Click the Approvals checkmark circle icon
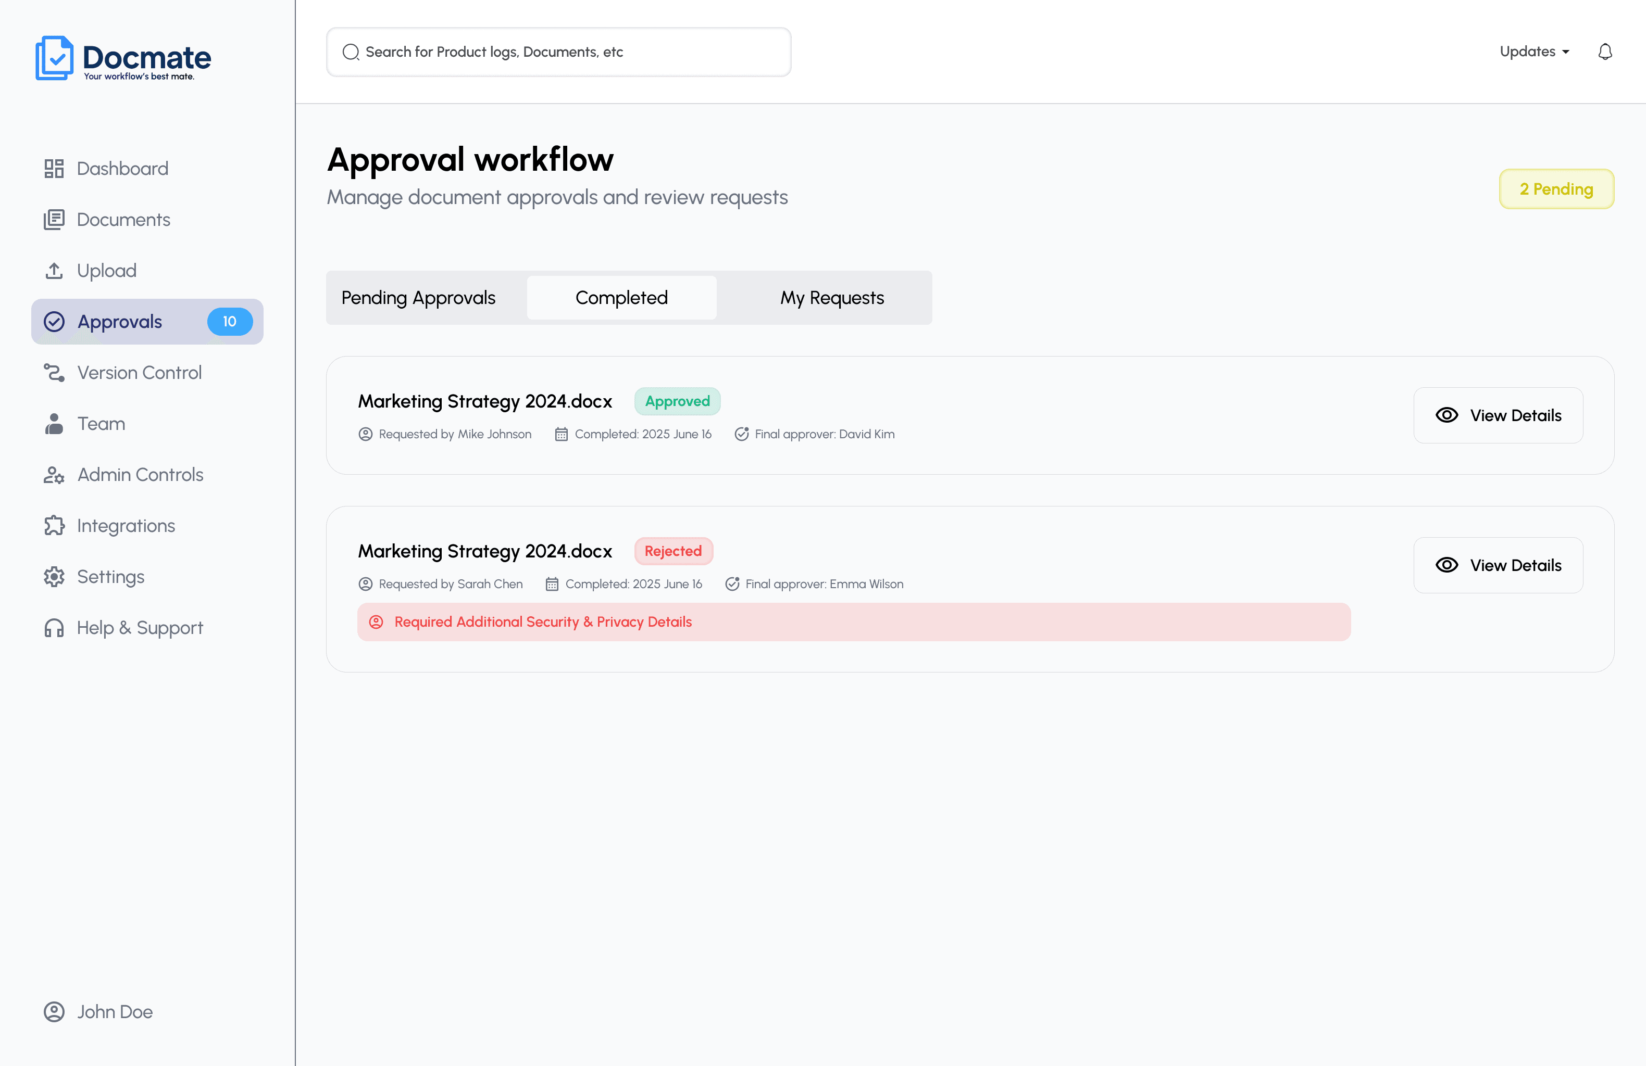The width and height of the screenshot is (1646, 1066). [54, 322]
